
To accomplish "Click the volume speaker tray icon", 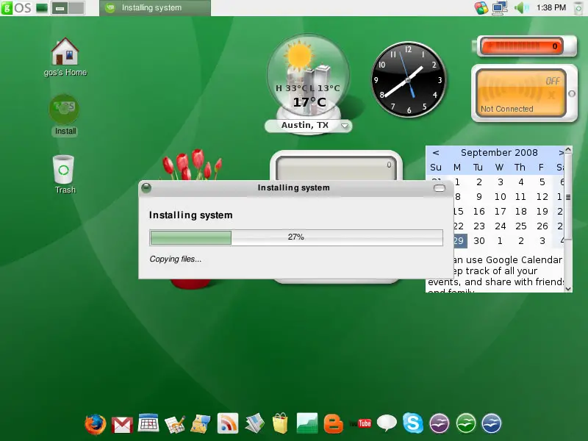I will pos(521,8).
